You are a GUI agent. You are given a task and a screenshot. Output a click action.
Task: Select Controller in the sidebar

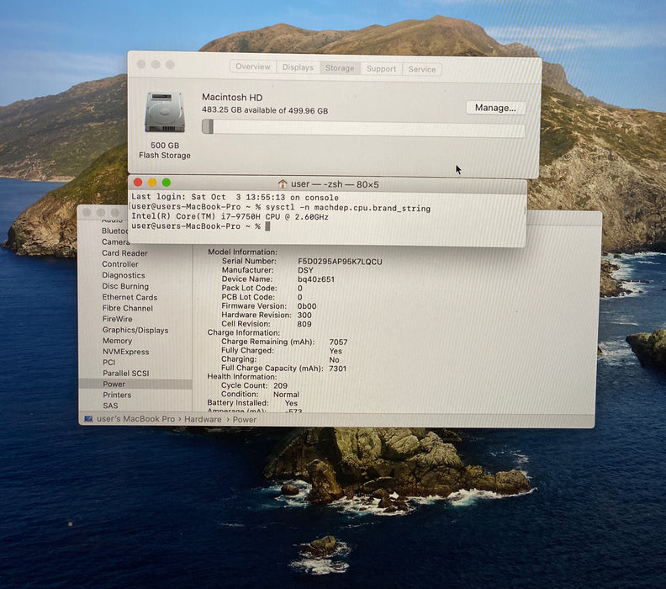(119, 264)
